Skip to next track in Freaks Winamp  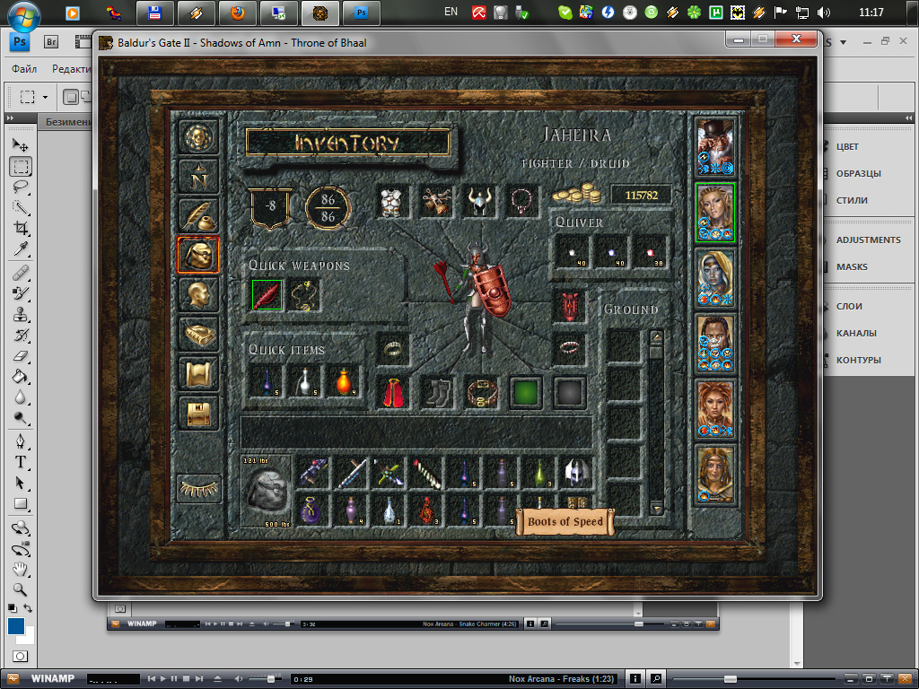pos(199,678)
